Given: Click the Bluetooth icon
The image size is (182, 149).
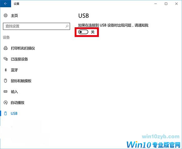Looking at the screenshot, I should 5,70.
